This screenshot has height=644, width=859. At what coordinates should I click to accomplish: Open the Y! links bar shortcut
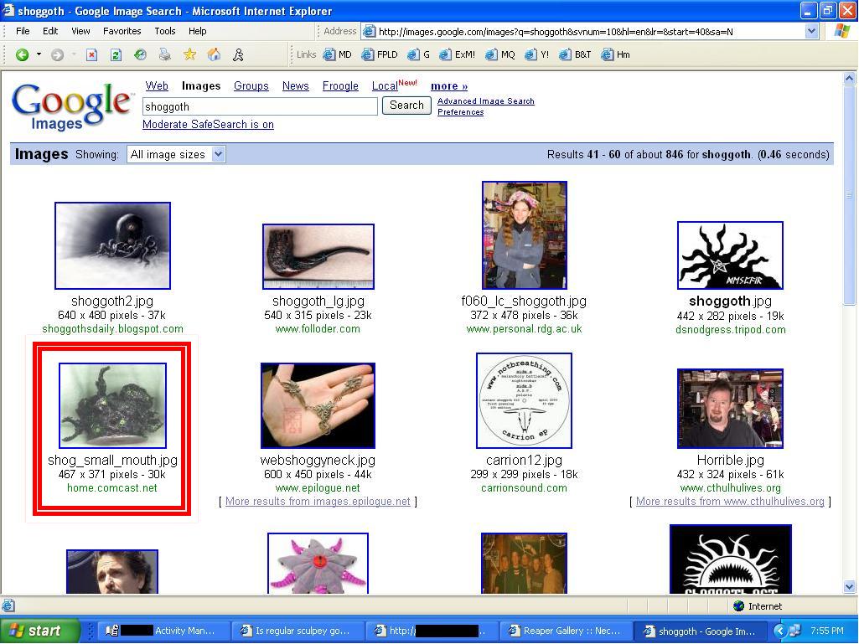click(x=537, y=54)
